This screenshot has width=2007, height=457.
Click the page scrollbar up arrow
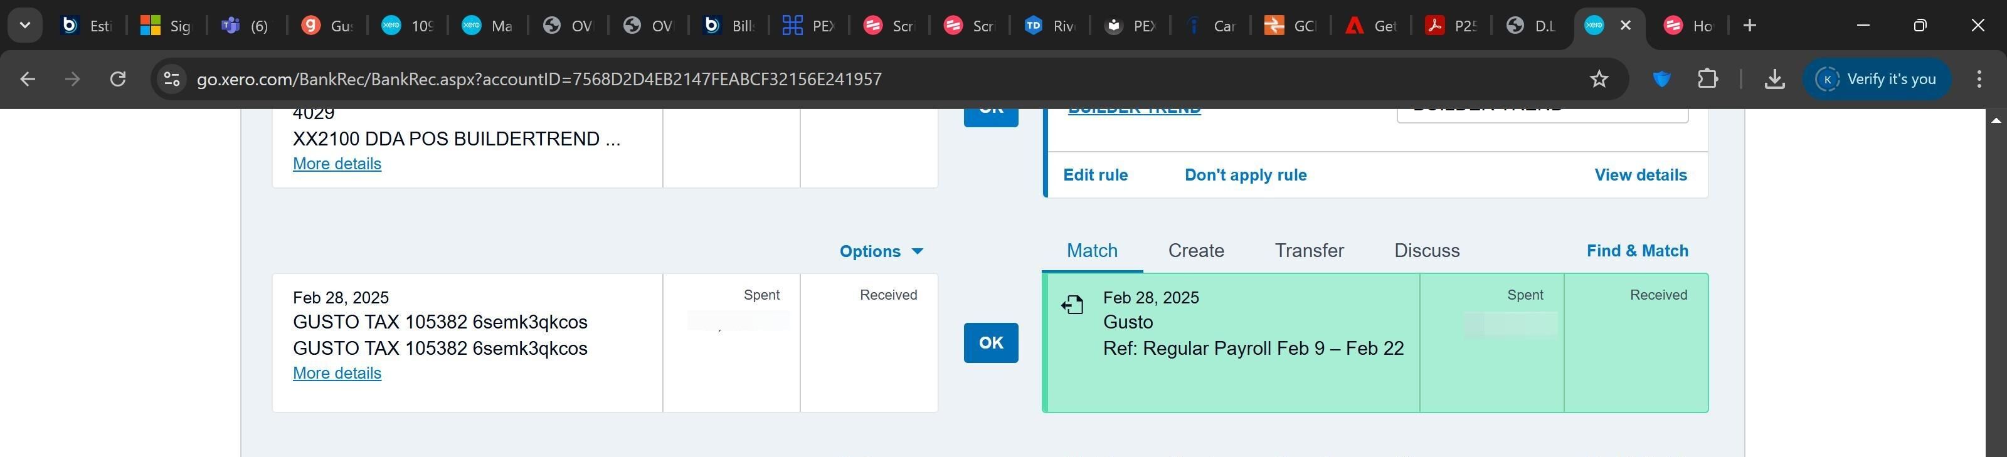[1996, 120]
